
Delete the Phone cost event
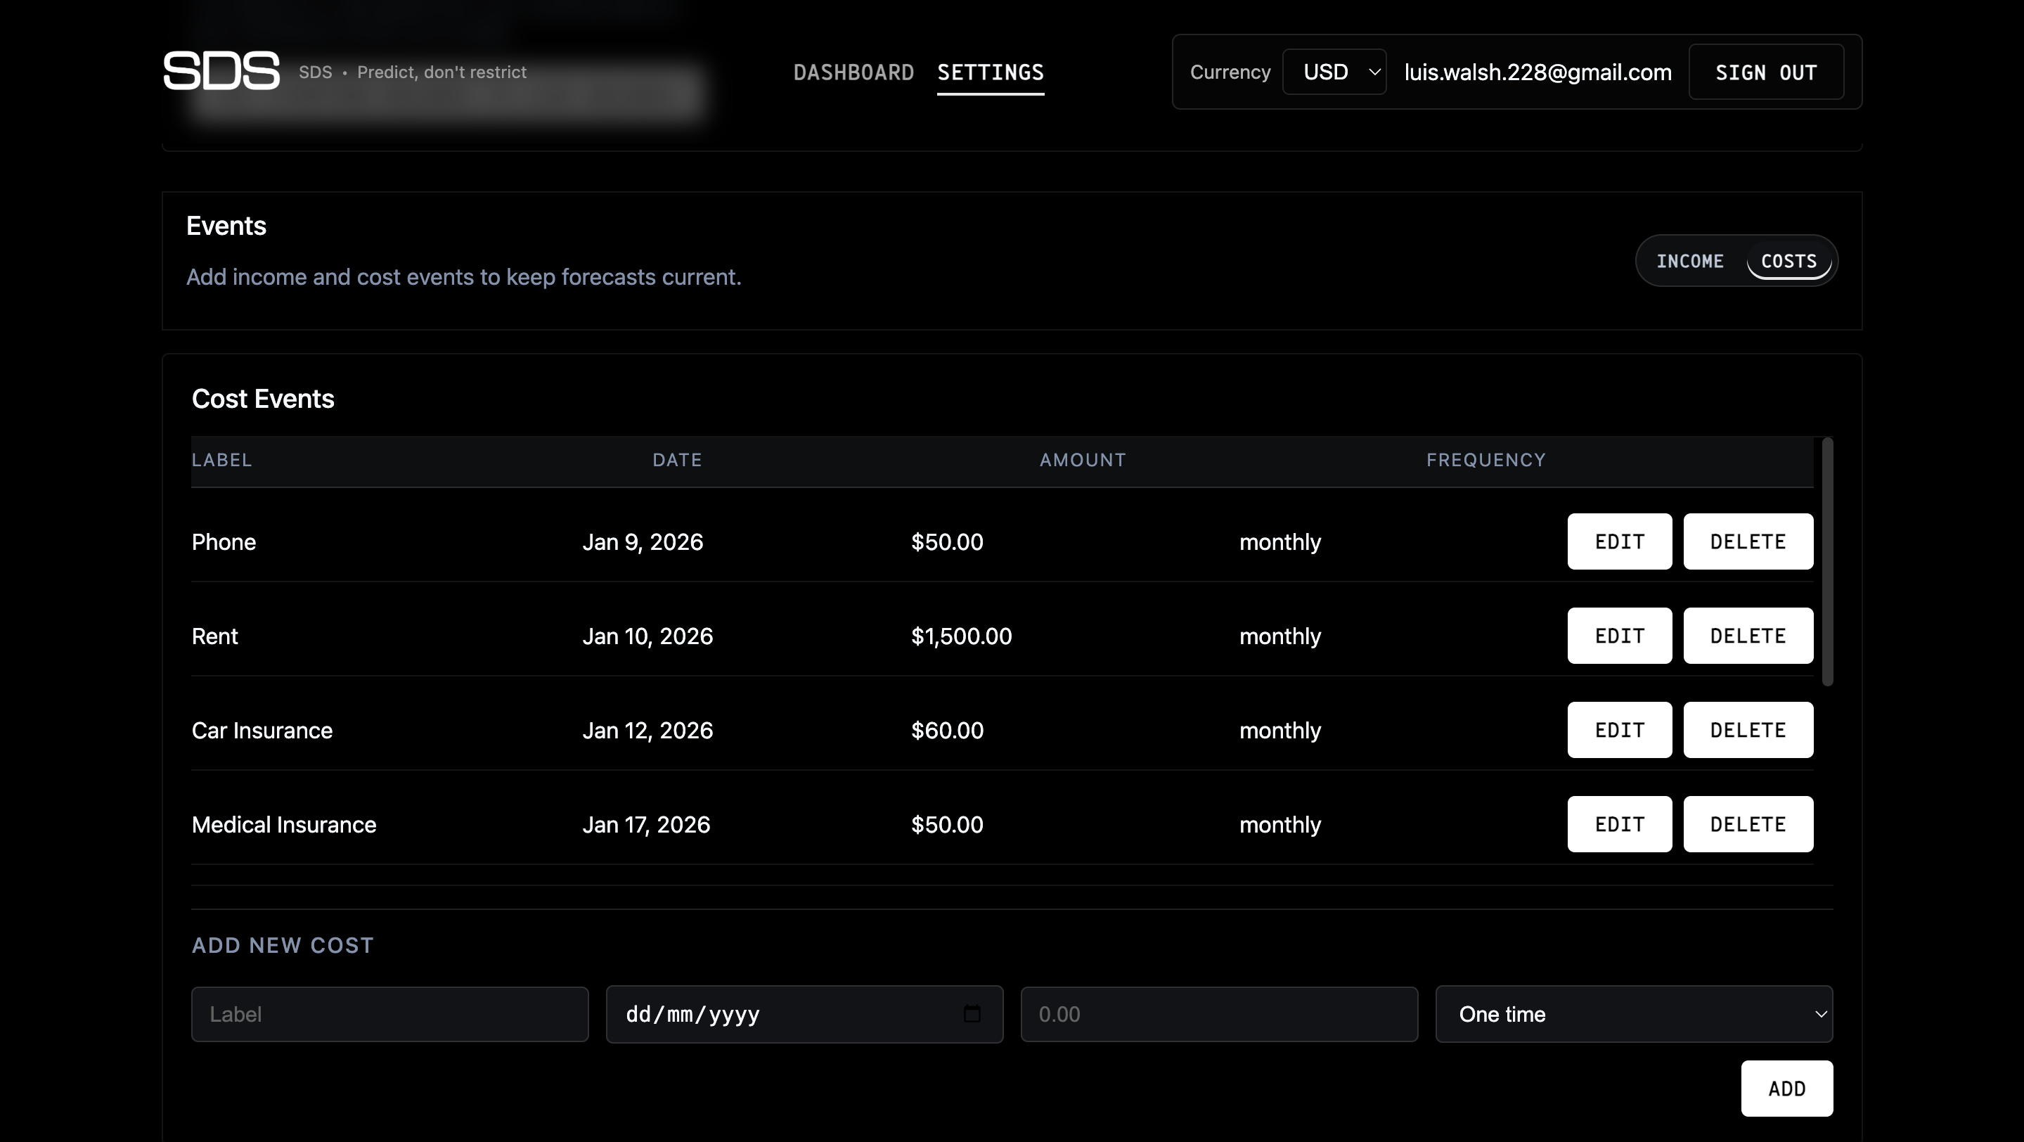point(1748,541)
